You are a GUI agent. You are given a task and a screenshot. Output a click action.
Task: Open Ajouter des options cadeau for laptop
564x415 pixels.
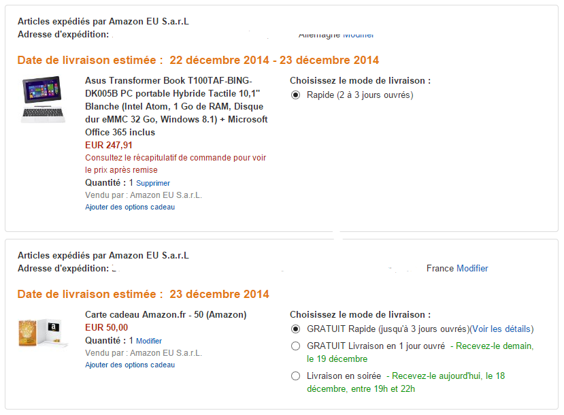tap(130, 207)
